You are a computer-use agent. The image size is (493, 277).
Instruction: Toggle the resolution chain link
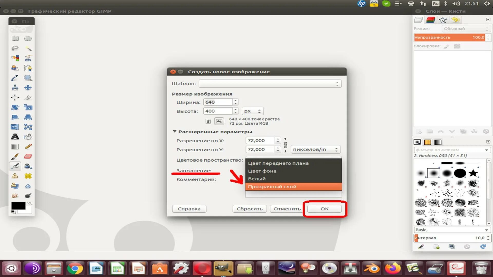click(x=286, y=145)
